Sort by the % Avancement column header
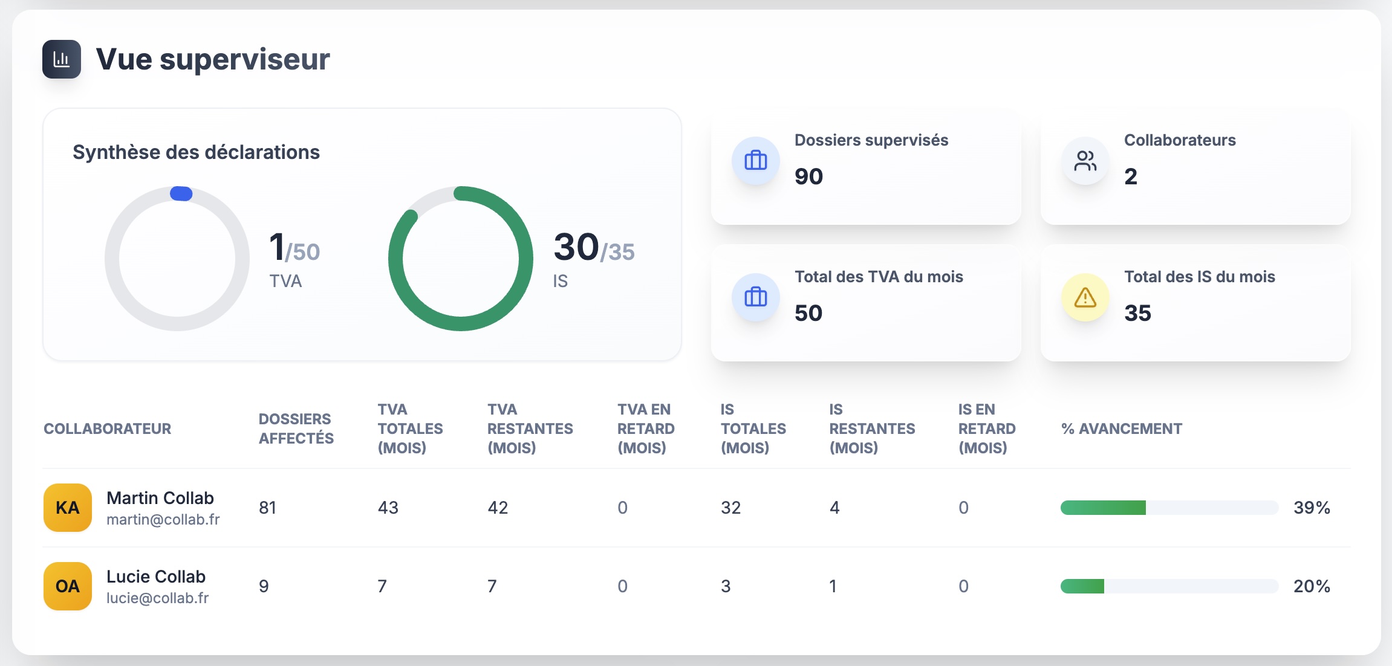The height and width of the screenshot is (666, 1392). click(1121, 429)
